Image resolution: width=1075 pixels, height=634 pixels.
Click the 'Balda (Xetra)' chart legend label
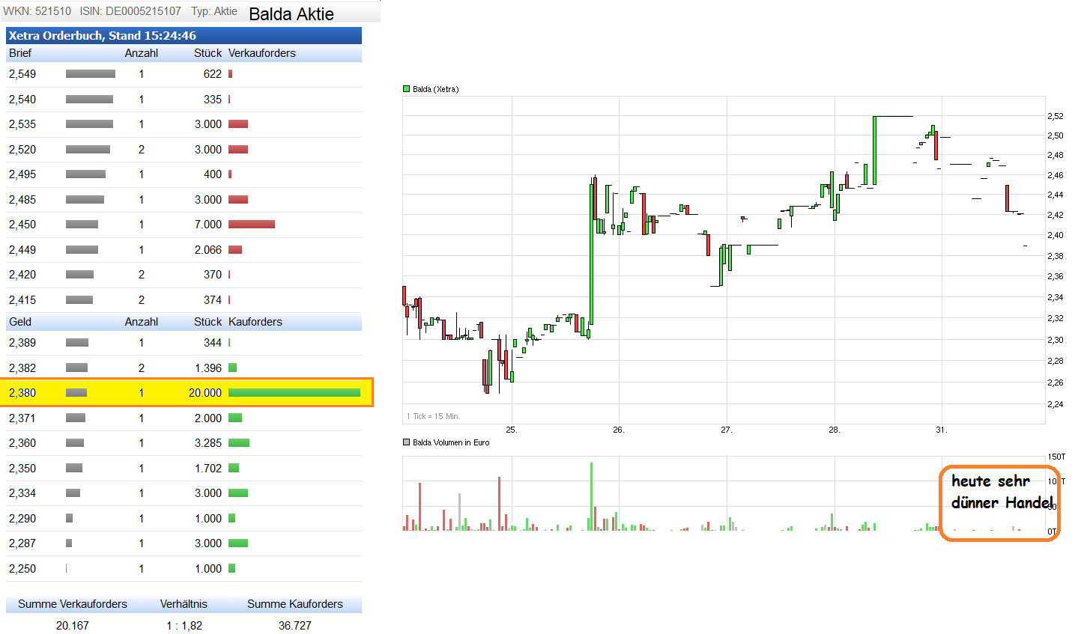tap(436, 89)
